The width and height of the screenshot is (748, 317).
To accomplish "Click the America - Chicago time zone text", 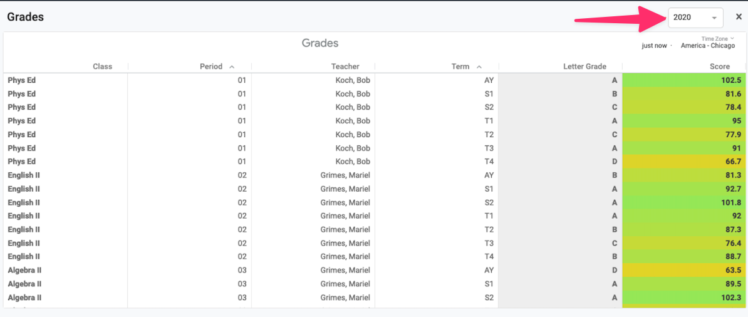I will point(708,46).
